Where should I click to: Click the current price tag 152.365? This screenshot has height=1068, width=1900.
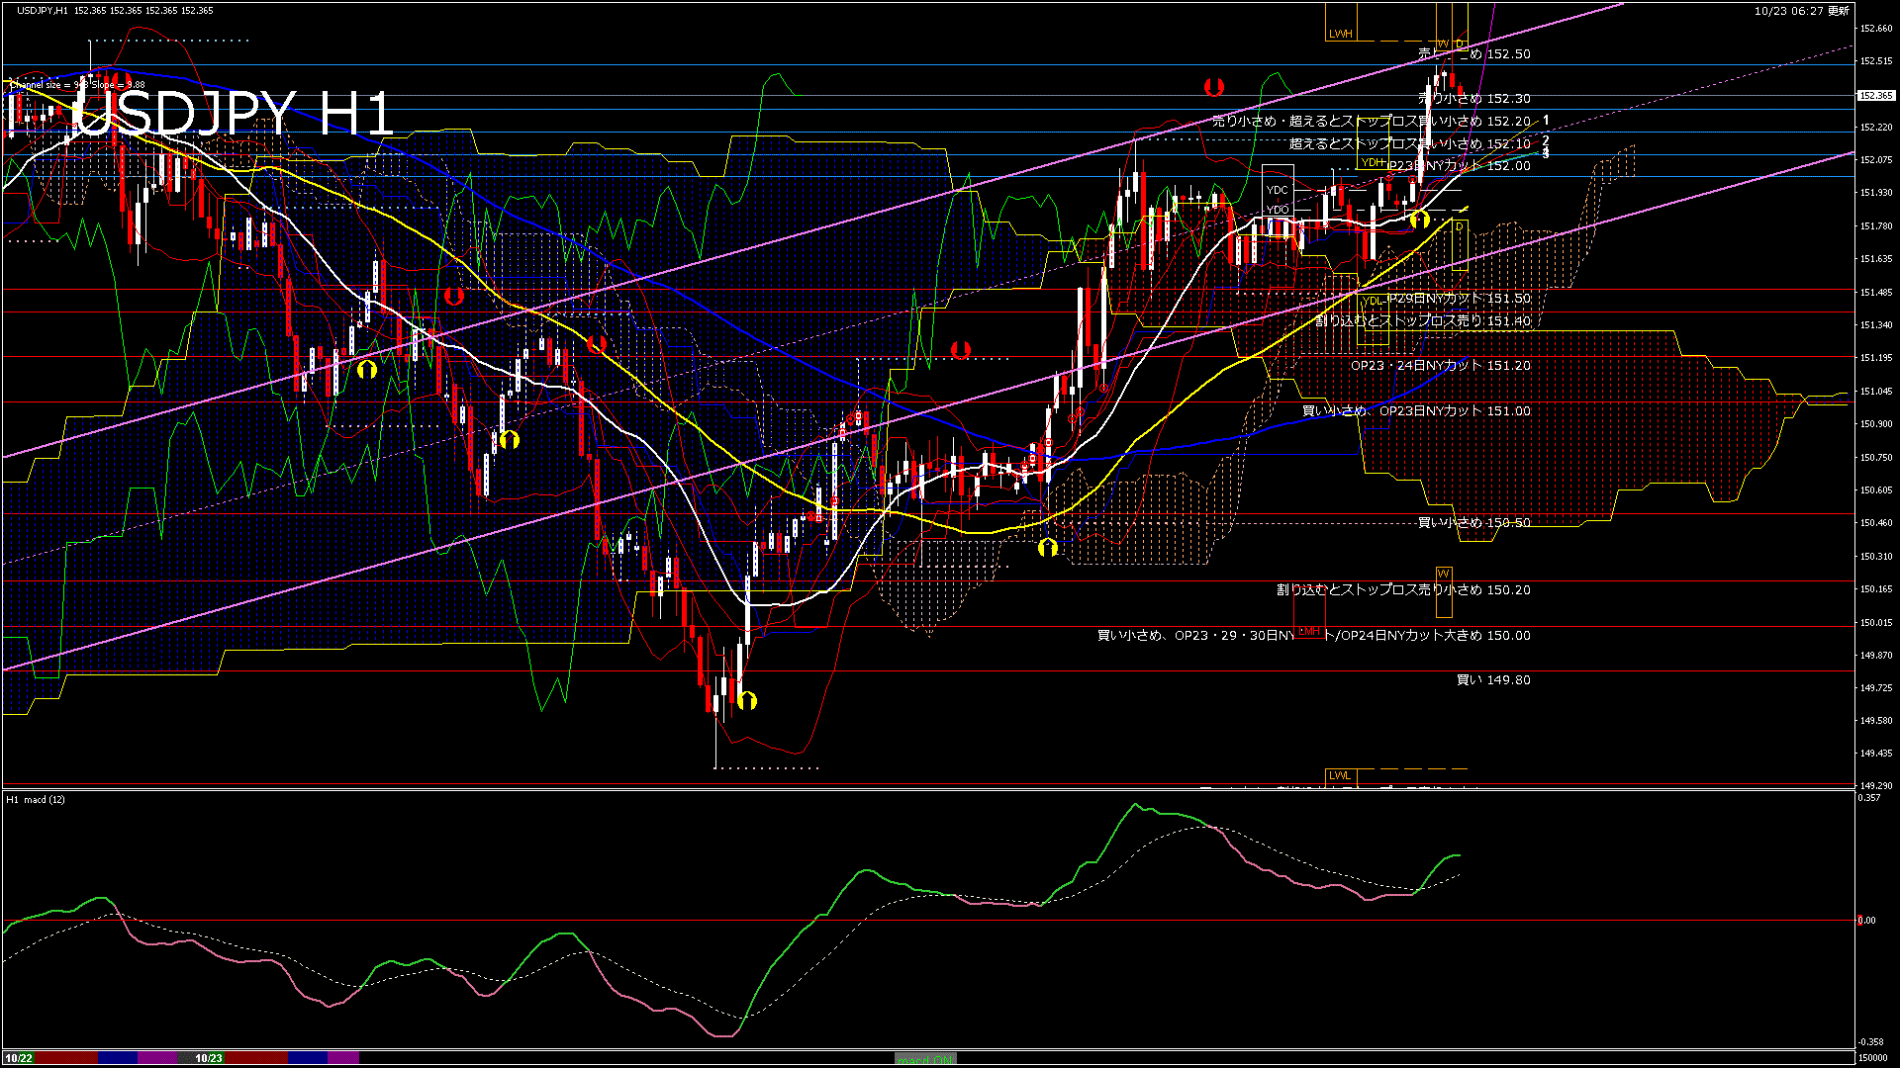1875,96
